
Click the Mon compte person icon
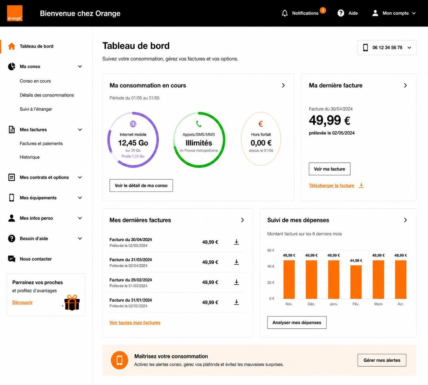point(375,13)
